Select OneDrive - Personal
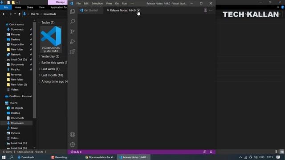Viewport: 285px width, 160px height. (20, 96)
